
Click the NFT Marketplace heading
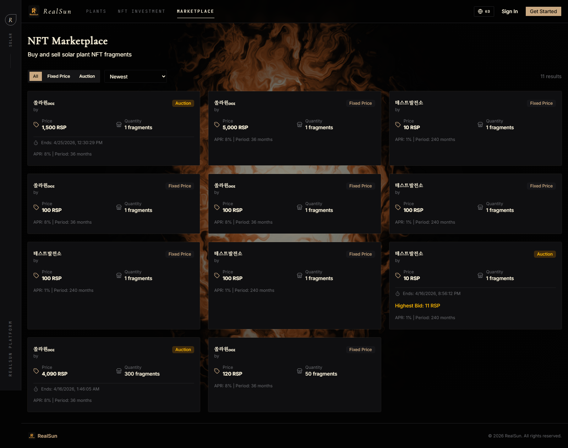click(67, 41)
